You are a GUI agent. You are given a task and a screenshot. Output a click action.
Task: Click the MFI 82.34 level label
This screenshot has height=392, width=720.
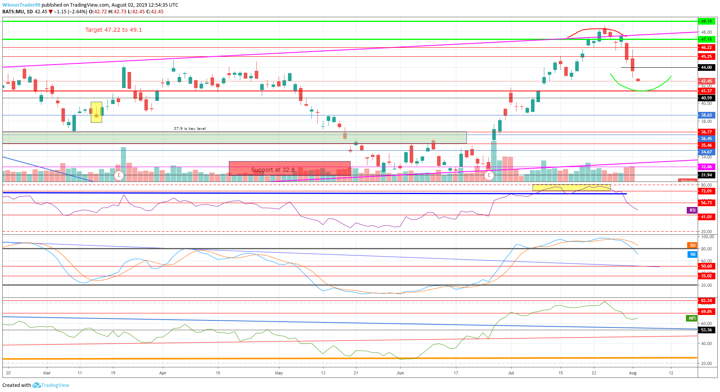tap(706, 300)
